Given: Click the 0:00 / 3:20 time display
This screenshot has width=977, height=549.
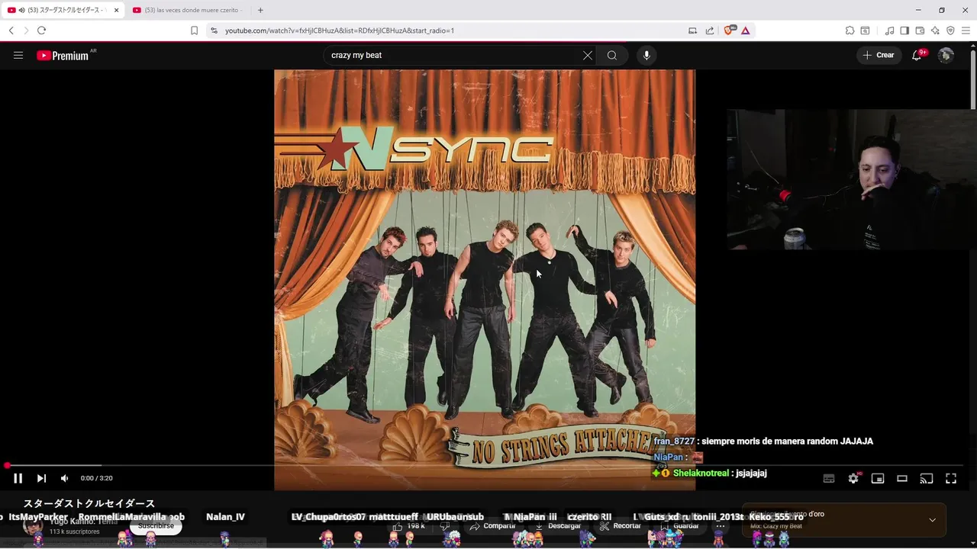Looking at the screenshot, I should pos(97,478).
